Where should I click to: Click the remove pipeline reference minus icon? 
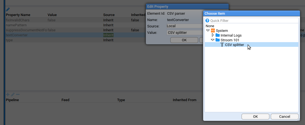pos(18,95)
